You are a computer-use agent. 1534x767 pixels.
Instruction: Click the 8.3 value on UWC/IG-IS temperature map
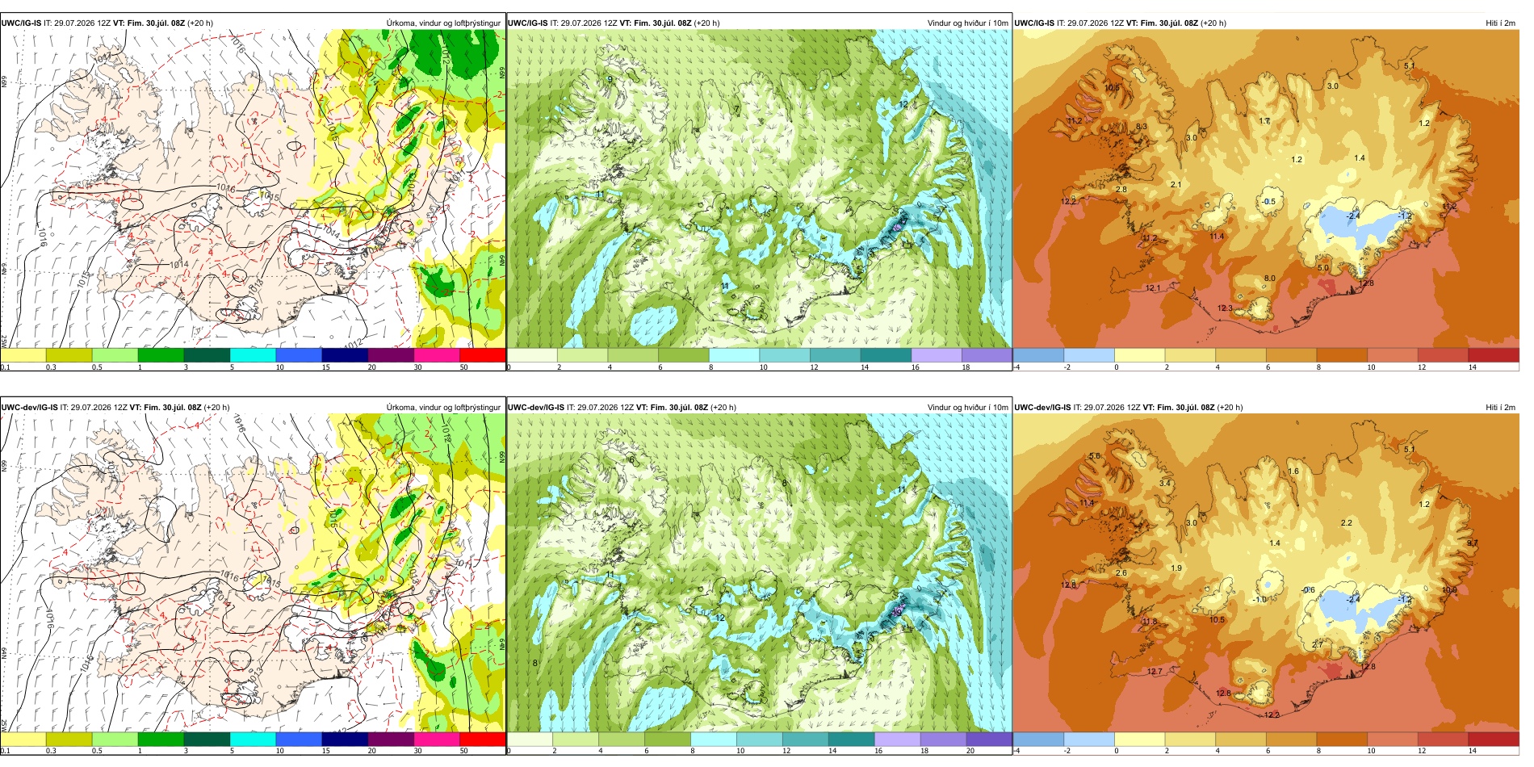pos(1142,127)
